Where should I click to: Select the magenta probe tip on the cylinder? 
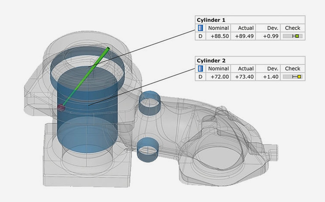[61, 108]
